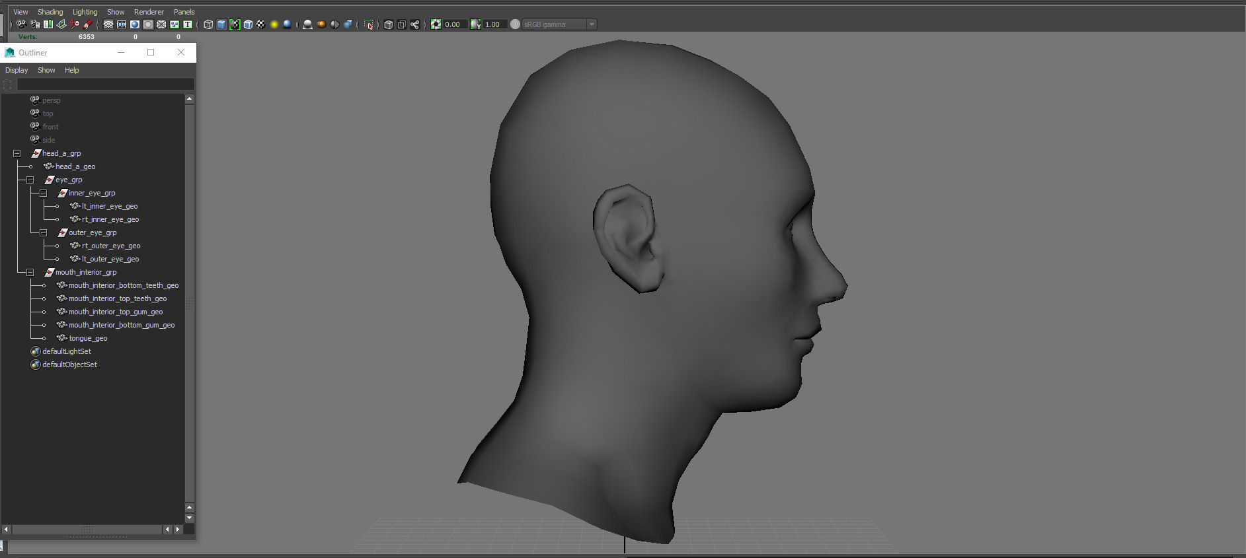Collapse the inner_eye_grp node

click(44, 193)
